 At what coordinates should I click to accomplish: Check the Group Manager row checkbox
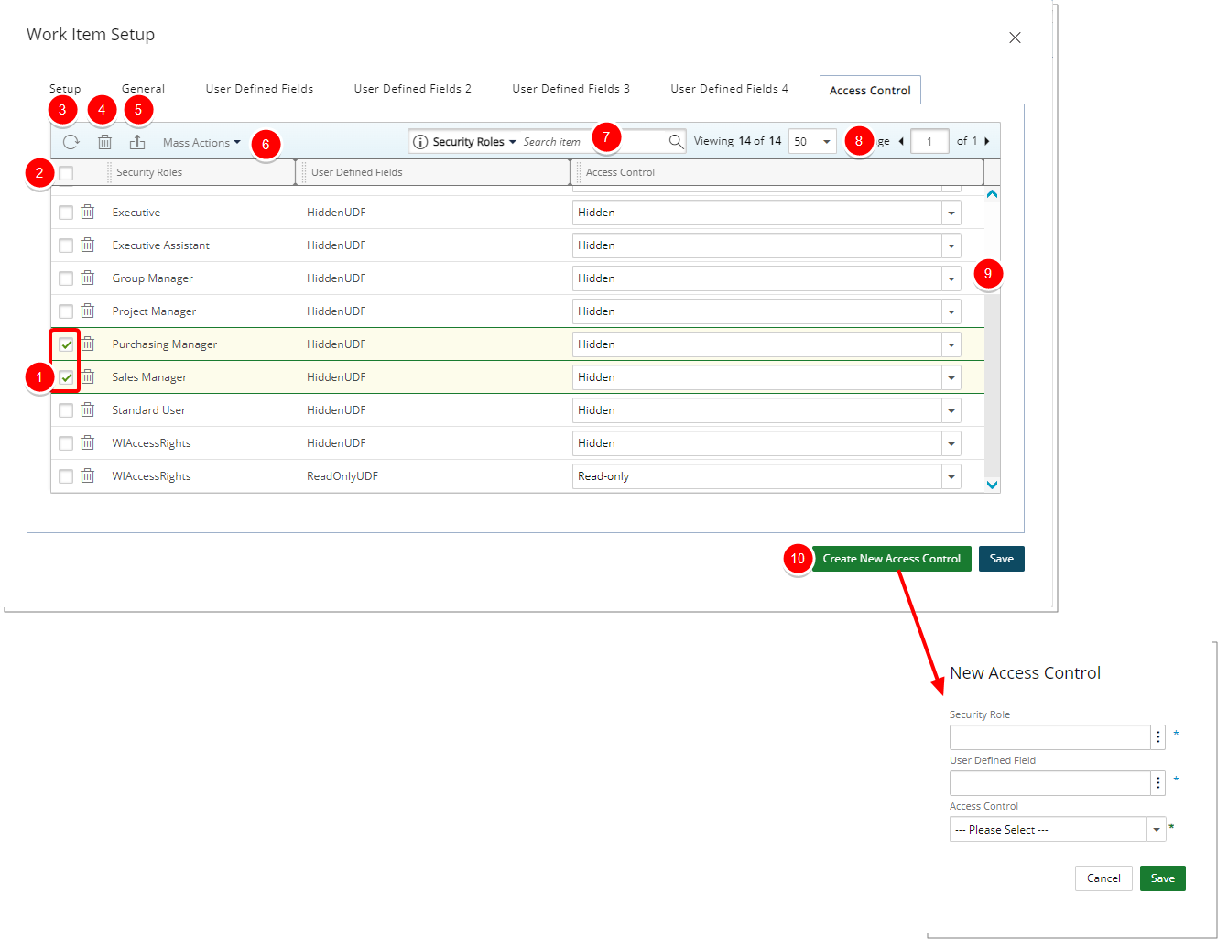66,278
